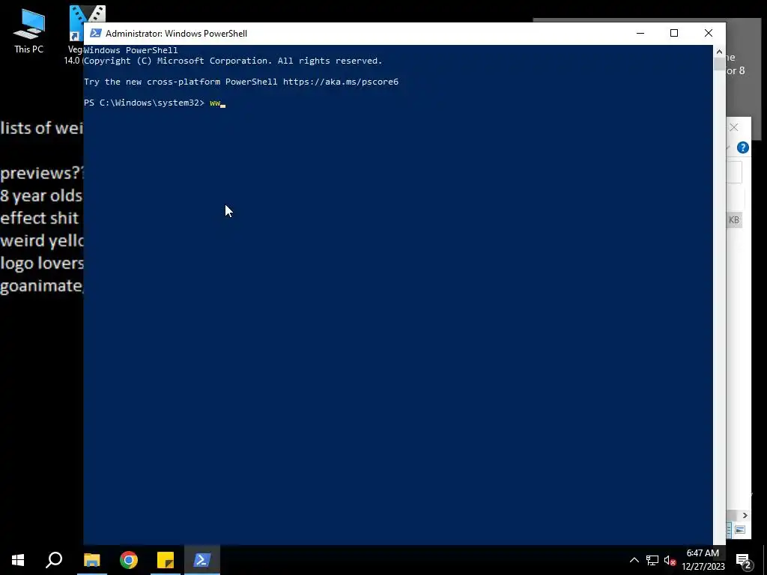Click the 'previews??' text on desktop
This screenshot has height=575, width=767.
pos(42,173)
